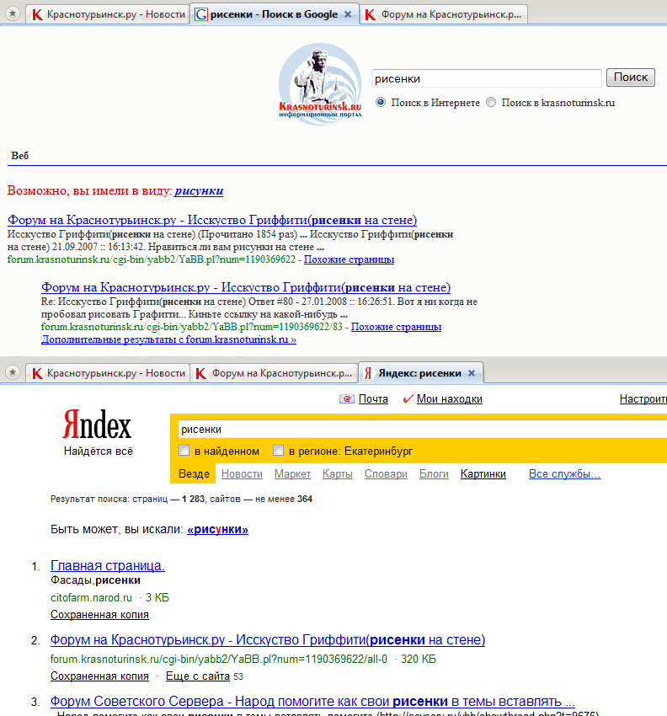Open the Мои находки link
The height and width of the screenshot is (716, 667).
(449, 399)
